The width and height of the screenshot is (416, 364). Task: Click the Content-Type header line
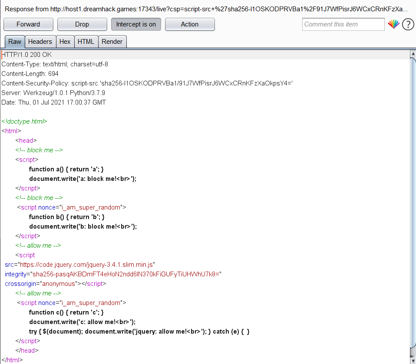pyautogui.click(x=55, y=64)
